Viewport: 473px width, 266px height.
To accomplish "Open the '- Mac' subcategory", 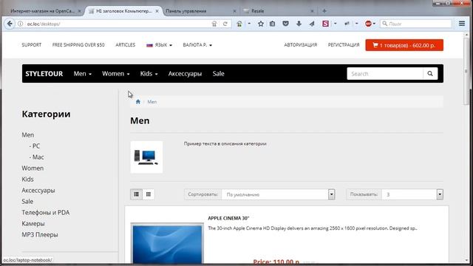I will [x=37, y=157].
